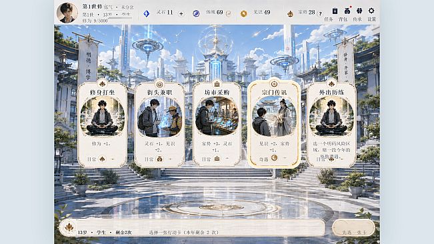Click the question mark beside 家势 28
Image resolution: width=434 pixels, height=244 pixels.
(x=320, y=13)
